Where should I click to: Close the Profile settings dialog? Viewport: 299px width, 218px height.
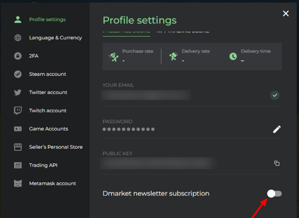pyautogui.click(x=286, y=13)
